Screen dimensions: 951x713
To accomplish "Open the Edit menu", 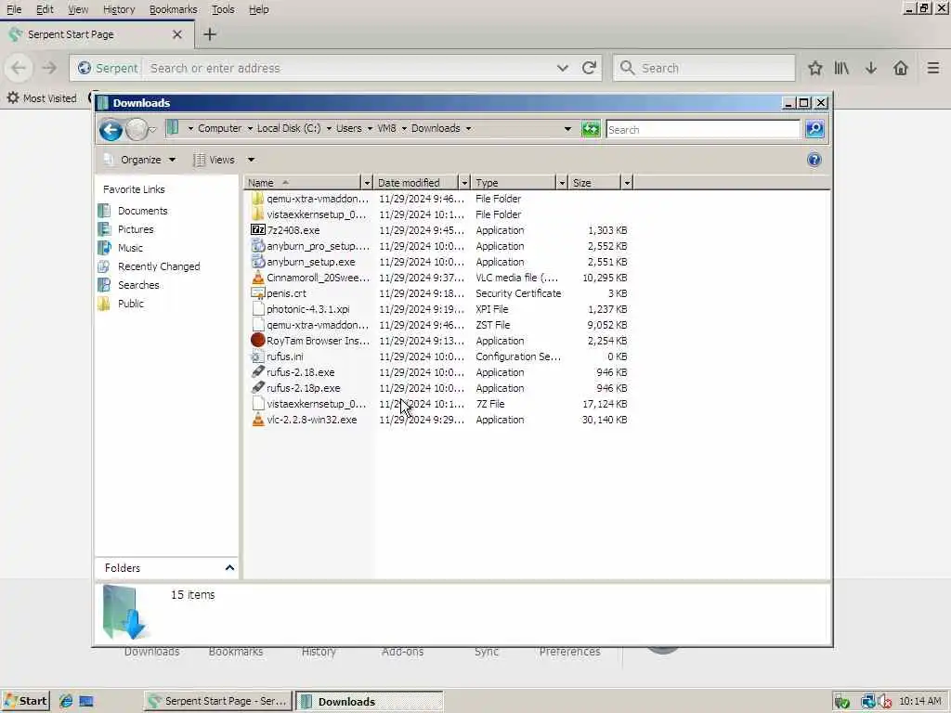I will click(45, 9).
